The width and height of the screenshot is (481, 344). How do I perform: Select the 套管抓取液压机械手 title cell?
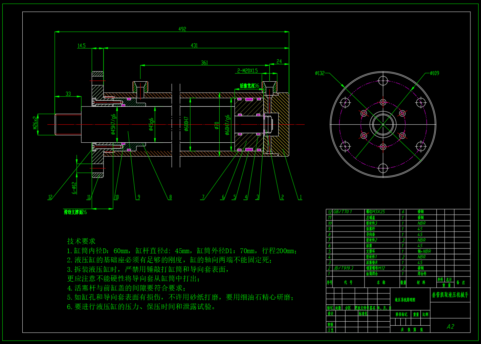[450, 295]
